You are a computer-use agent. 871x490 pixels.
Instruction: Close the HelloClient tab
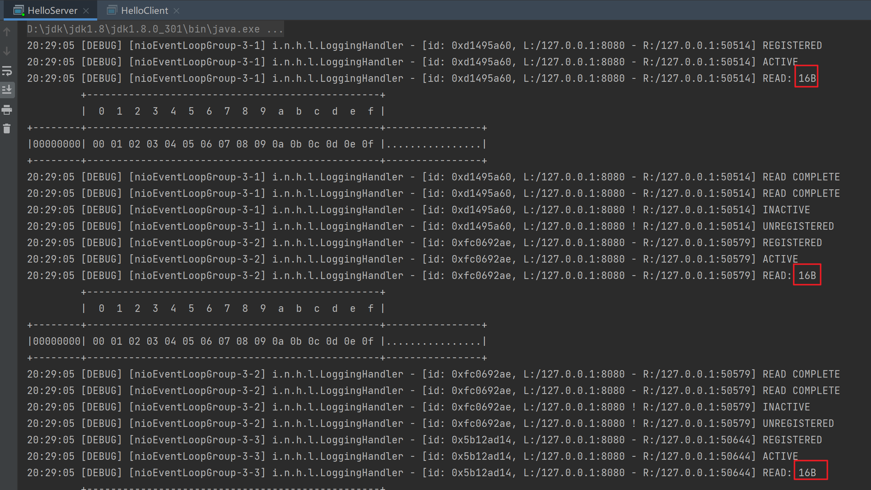[x=177, y=11]
